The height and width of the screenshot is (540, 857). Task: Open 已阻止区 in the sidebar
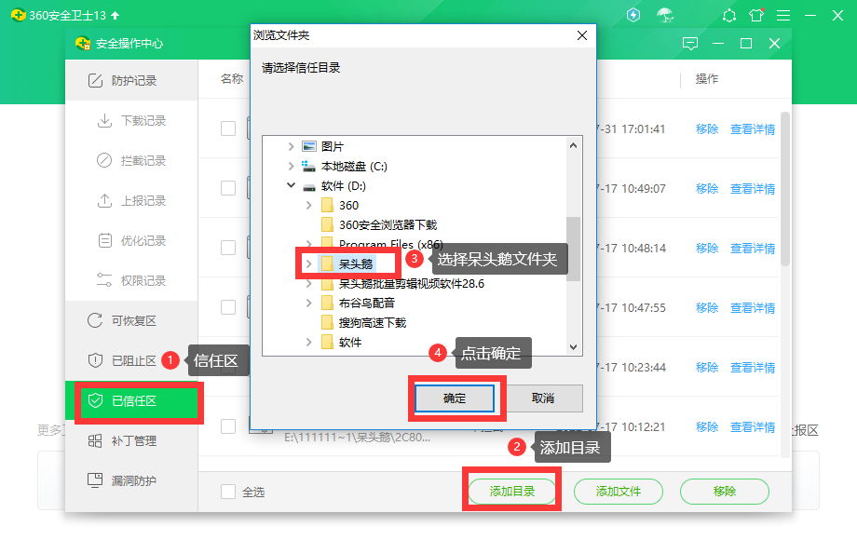[131, 361]
